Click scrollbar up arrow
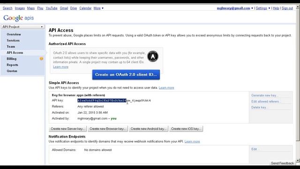 click(298, 7)
